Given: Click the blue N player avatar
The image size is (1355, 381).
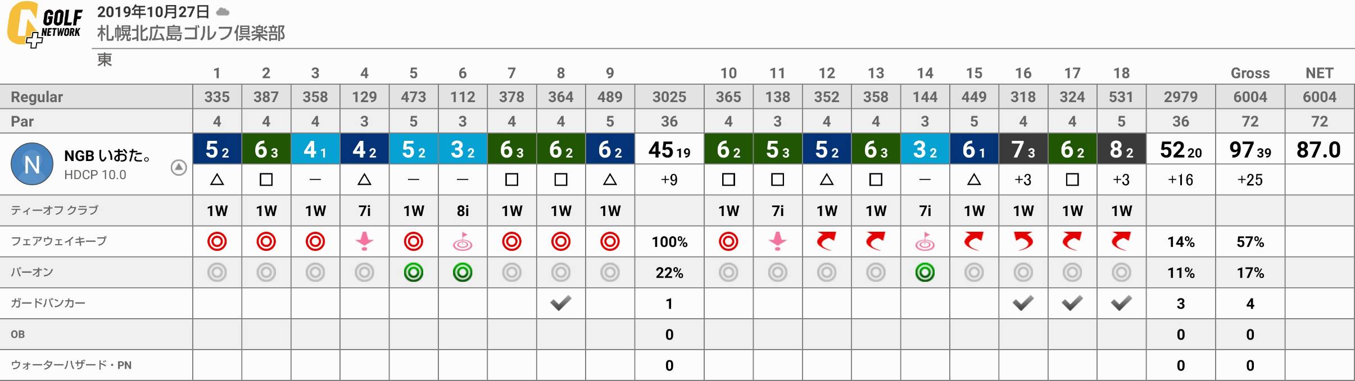Looking at the screenshot, I should [x=32, y=164].
